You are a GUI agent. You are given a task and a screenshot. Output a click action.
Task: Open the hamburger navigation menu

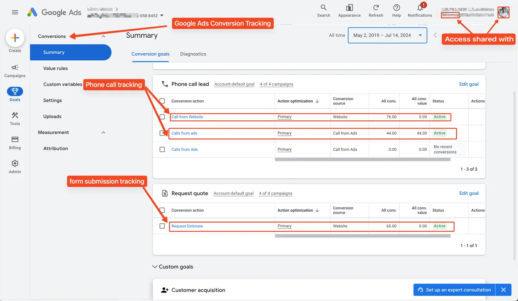[x=15, y=12]
